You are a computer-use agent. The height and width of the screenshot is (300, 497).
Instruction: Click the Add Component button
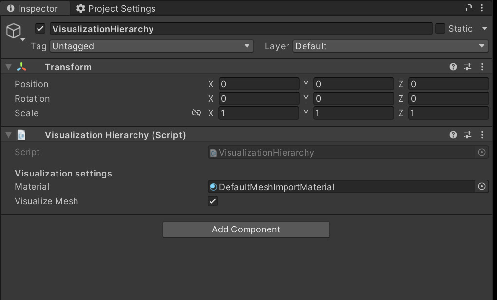click(246, 229)
